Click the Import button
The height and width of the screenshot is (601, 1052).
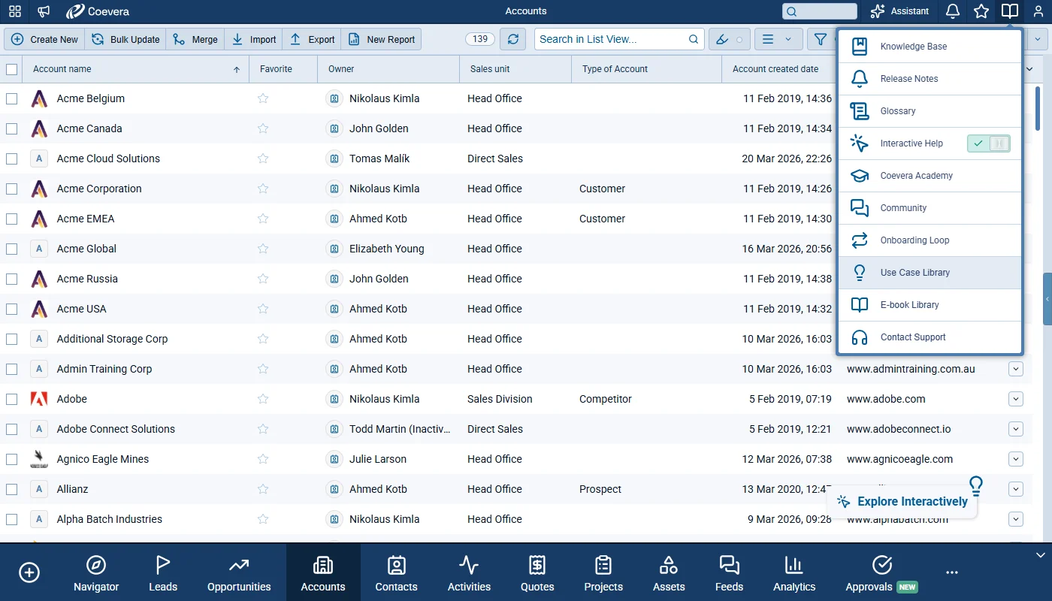click(x=254, y=39)
